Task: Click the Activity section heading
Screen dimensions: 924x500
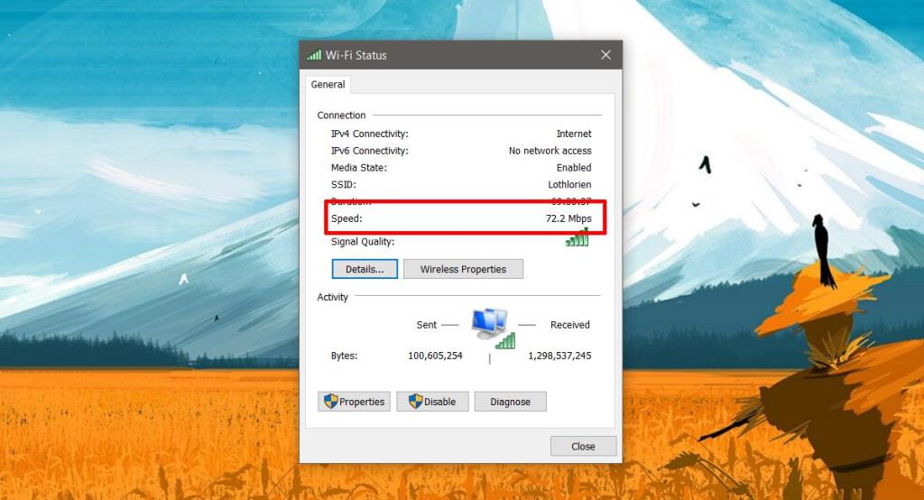Action: point(332,297)
